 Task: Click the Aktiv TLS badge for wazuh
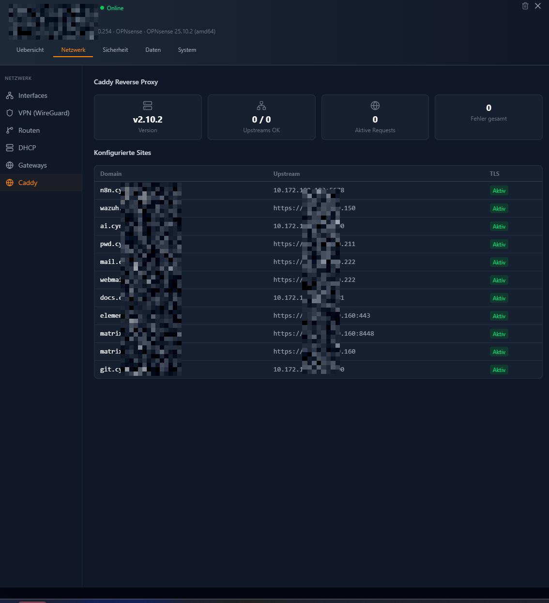coord(499,209)
